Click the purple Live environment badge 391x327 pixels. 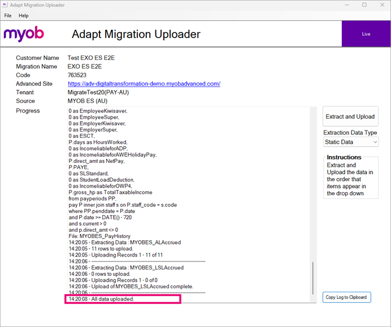366,34
